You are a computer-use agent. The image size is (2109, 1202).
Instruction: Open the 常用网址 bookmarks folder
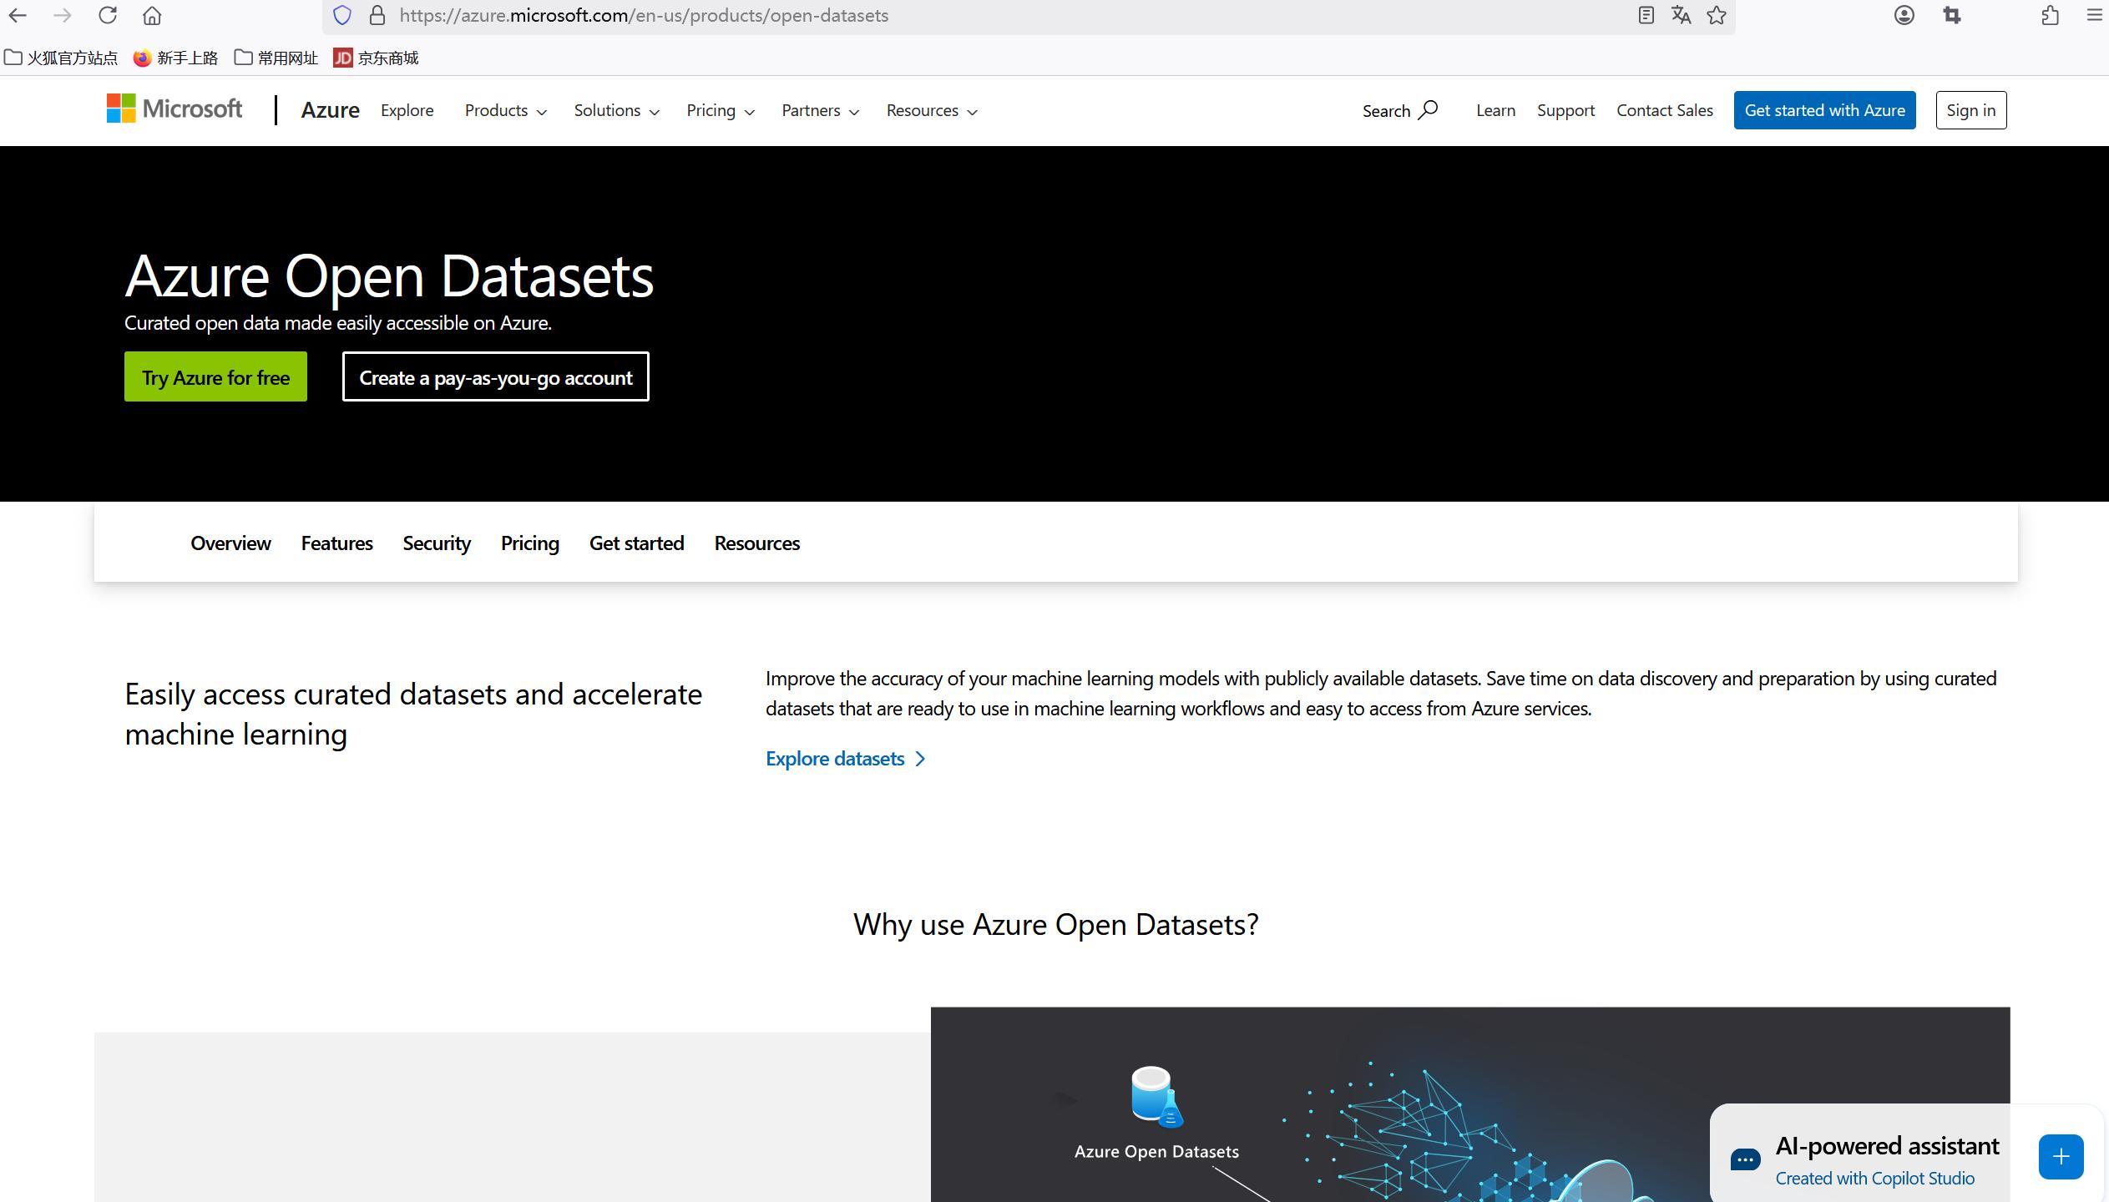[x=276, y=58]
